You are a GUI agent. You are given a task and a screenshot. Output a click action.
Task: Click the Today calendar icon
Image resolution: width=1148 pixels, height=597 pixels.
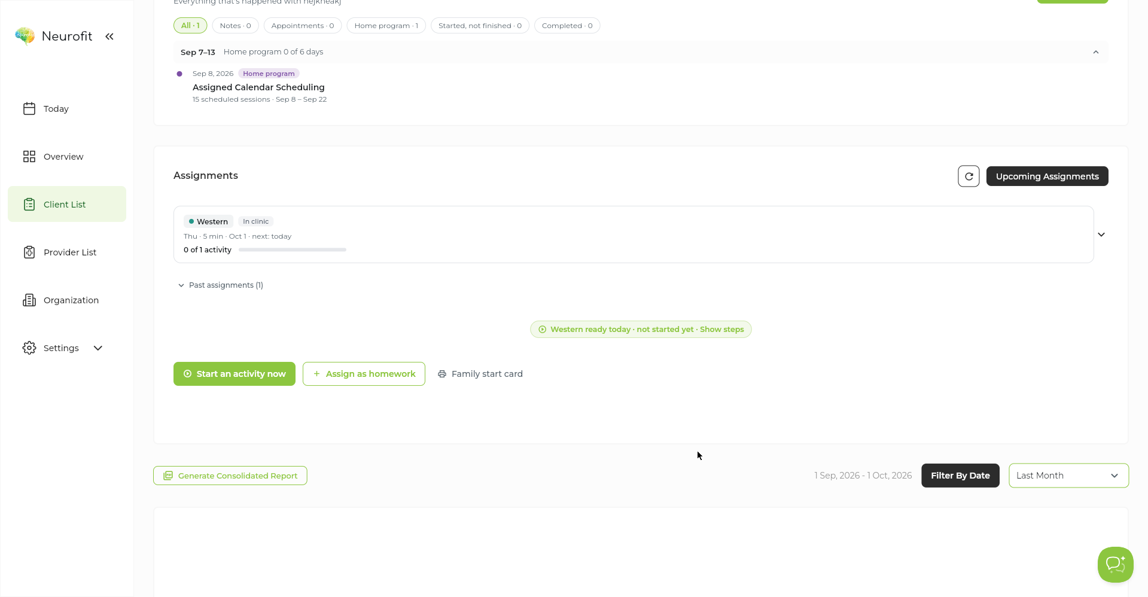click(x=29, y=108)
